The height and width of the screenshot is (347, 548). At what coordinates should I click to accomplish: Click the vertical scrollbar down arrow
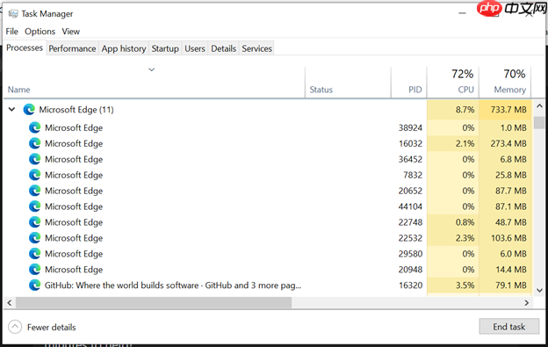(539, 290)
